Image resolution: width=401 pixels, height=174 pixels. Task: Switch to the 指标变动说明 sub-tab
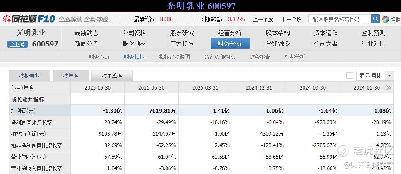174,57
